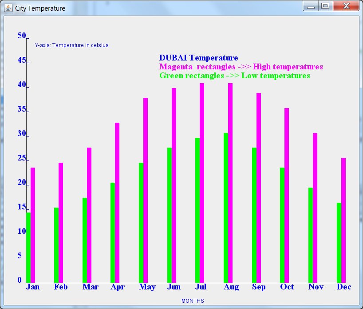
Task: Click the DUBAI Temperature chart title
Action: click(x=198, y=58)
